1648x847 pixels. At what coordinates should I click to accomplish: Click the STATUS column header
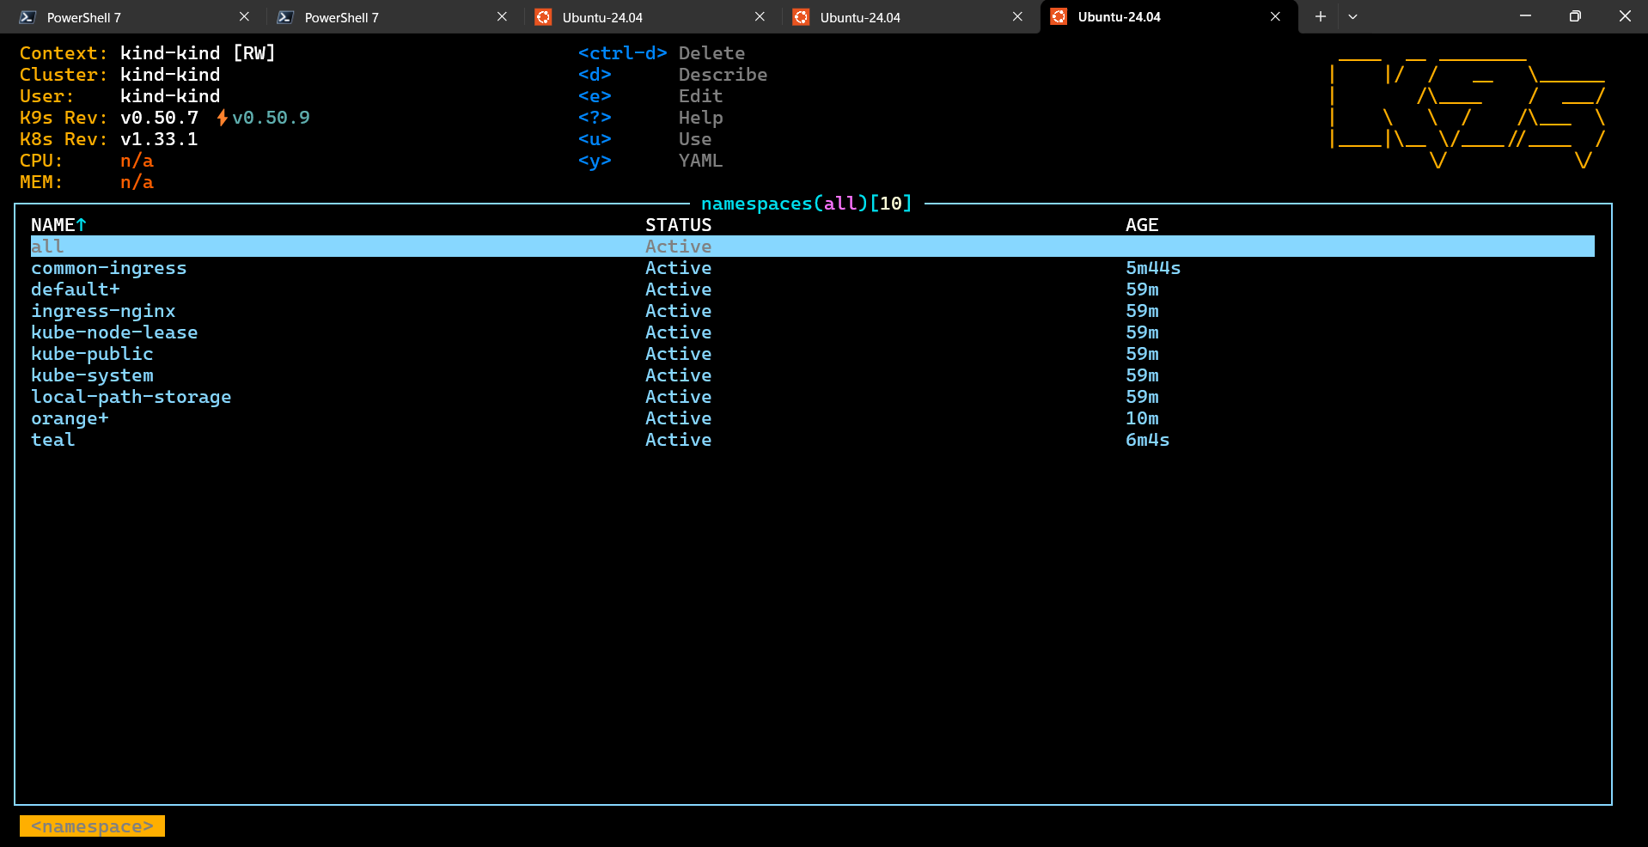[678, 225]
